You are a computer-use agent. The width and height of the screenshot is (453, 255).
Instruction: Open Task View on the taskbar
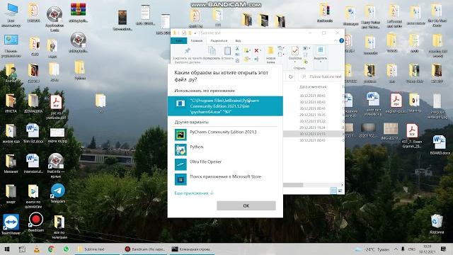coord(22,249)
